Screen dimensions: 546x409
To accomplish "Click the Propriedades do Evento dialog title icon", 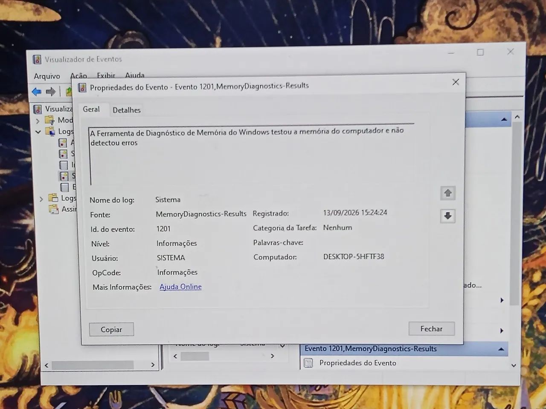I will pos(82,88).
